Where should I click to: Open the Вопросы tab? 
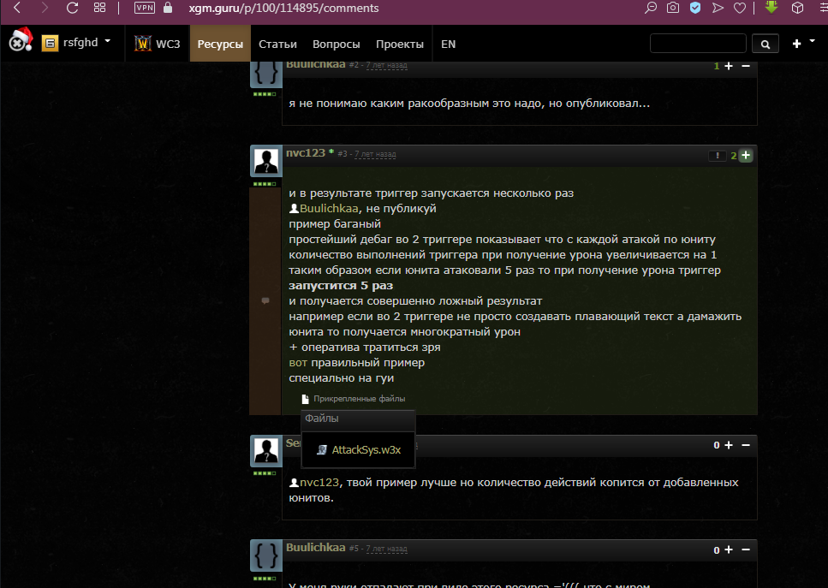(x=337, y=44)
